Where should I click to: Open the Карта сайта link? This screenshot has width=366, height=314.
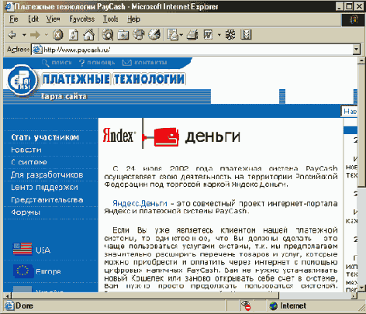[64, 97]
